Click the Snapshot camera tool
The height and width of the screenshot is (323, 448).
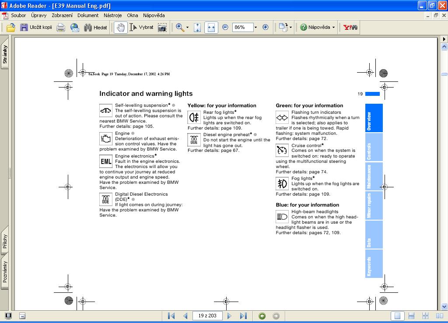pos(162,27)
